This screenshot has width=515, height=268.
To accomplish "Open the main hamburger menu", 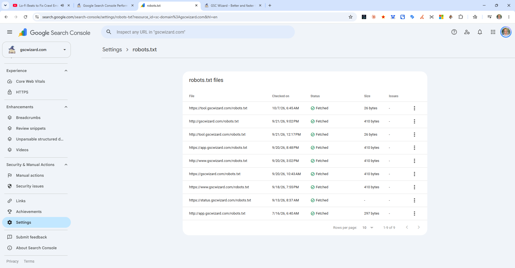I will (10, 32).
